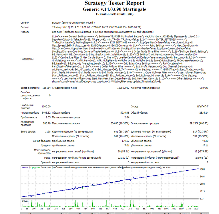
Task: Click the largest loss trade value -40.40
Action: tap(205, 141)
